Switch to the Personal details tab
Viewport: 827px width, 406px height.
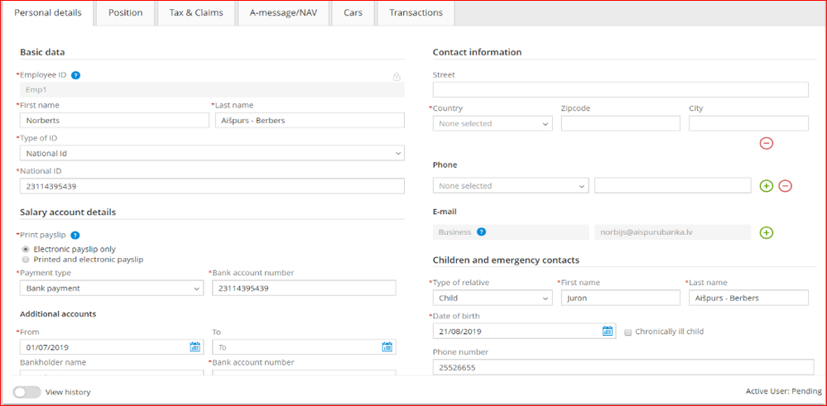coord(48,12)
